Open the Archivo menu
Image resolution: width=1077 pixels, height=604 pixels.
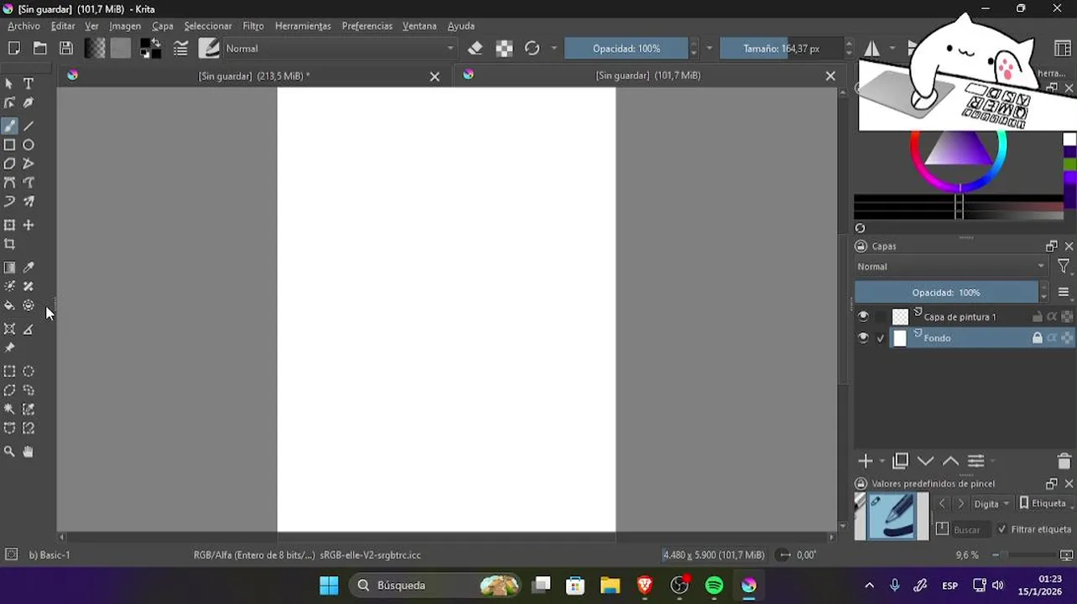[23, 26]
